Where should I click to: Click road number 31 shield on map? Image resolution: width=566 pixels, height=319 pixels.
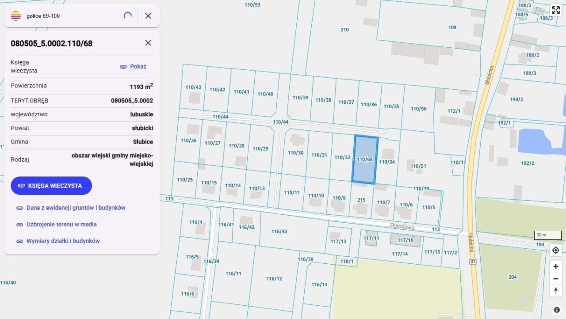473,262
